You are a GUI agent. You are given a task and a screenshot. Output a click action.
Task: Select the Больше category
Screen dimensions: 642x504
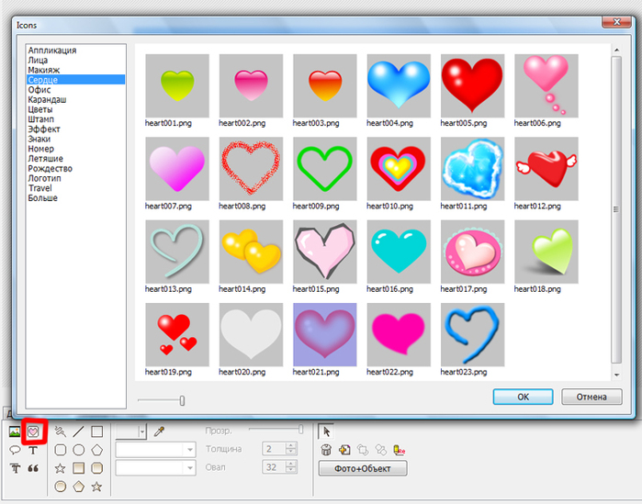tap(42, 198)
